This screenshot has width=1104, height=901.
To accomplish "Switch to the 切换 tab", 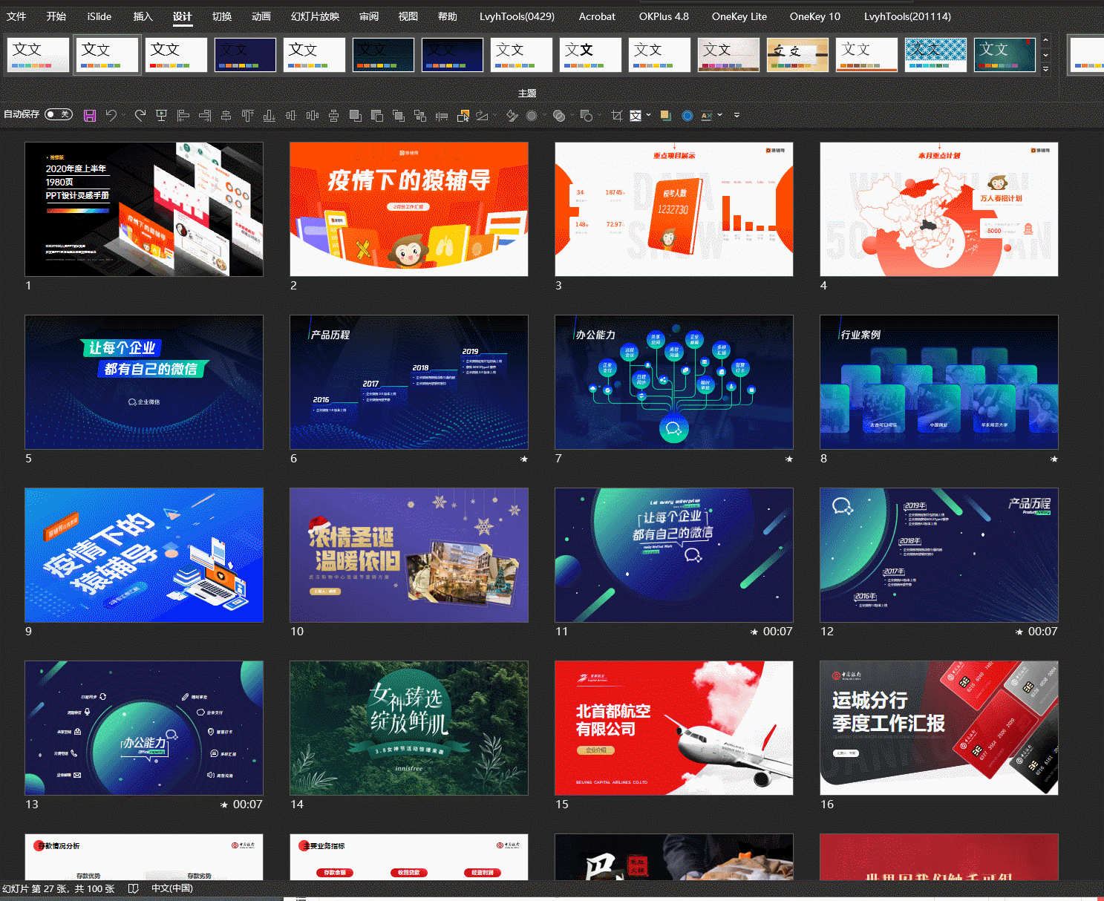I will pyautogui.click(x=222, y=16).
